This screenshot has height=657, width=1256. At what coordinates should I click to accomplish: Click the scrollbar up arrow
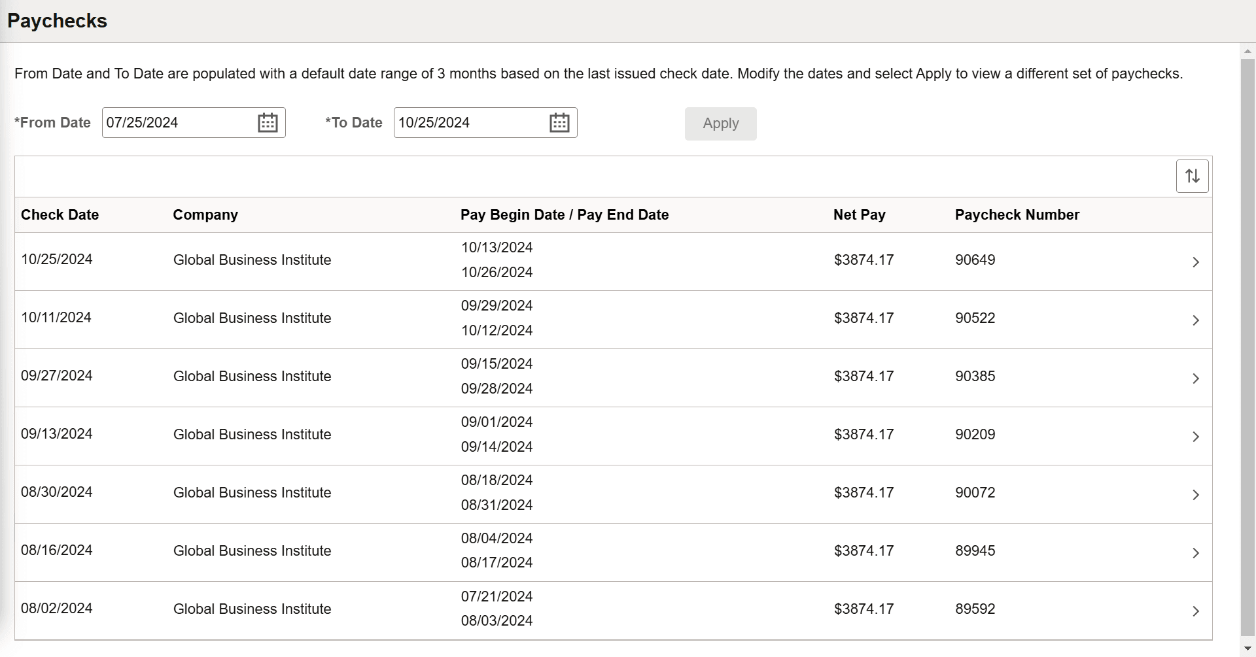(1247, 51)
